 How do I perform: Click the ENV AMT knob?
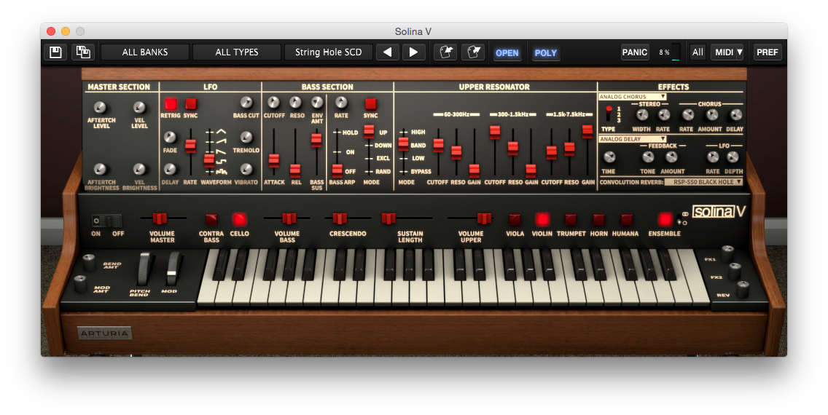click(317, 103)
